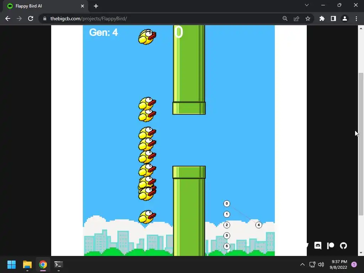The width and height of the screenshot is (364, 273).
Task: Open a new browser tab
Action: point(96,6)
